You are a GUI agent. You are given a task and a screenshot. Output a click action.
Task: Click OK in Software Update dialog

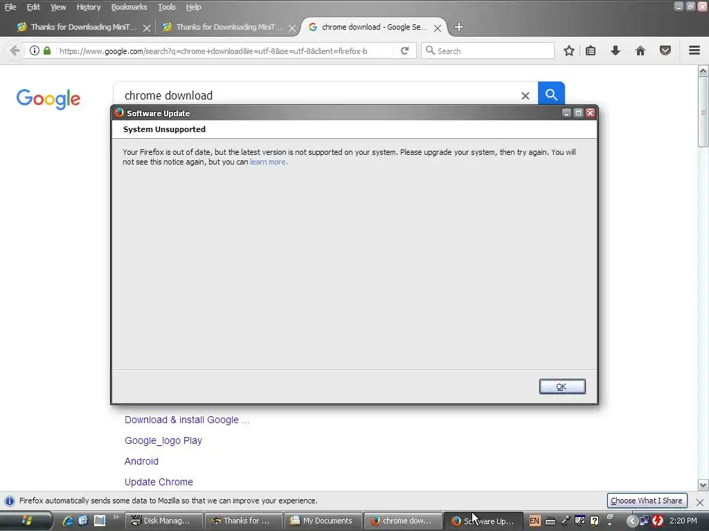[x=562, y=386]
